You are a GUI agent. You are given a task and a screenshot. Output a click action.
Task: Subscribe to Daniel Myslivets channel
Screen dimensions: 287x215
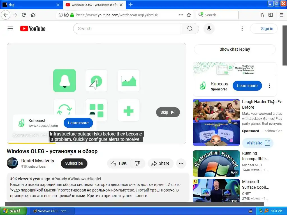[x=74, y=163]
